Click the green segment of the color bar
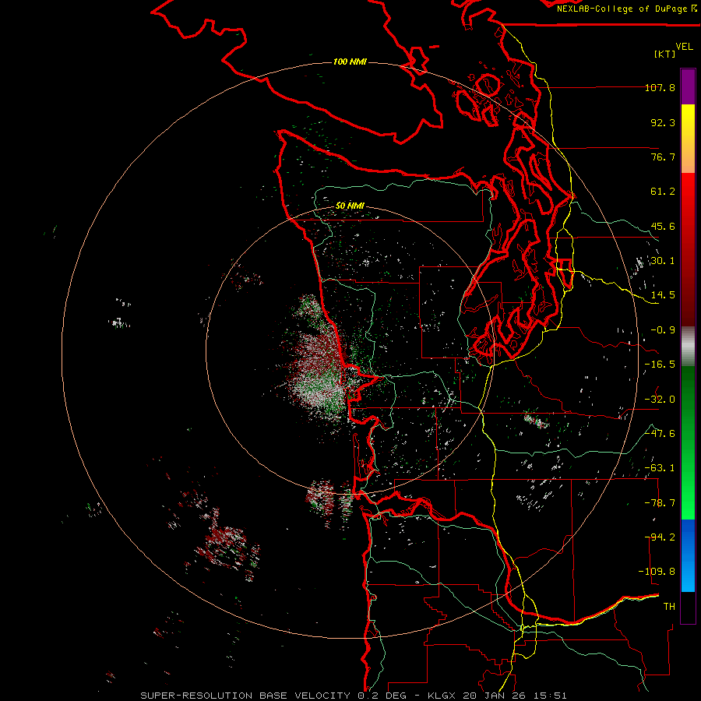 [688, 442]
